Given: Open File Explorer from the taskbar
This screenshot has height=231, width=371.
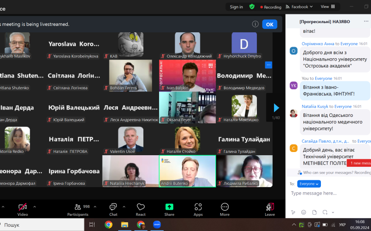Looking at the screenshot, I should tap(124, 225).
